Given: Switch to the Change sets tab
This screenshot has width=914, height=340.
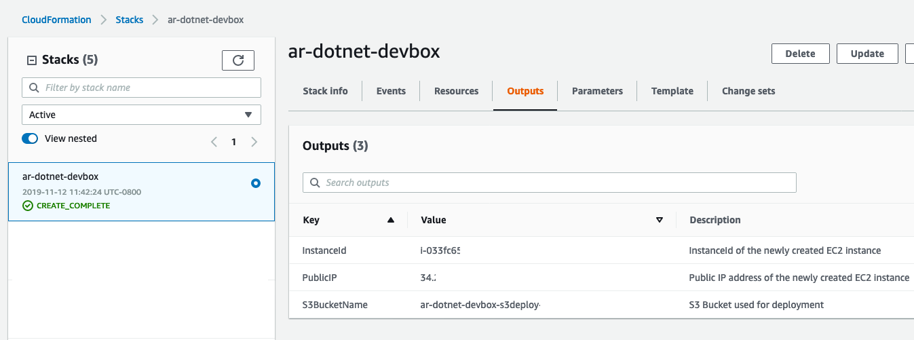Looking at the screenshot, I should [748, 91].
